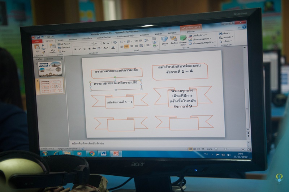Image resolution: width=289 pixels, height=192 pixels.
Task: Click the zoom slider in status bar
Action: pyautogui.click(x=225, y=149)
